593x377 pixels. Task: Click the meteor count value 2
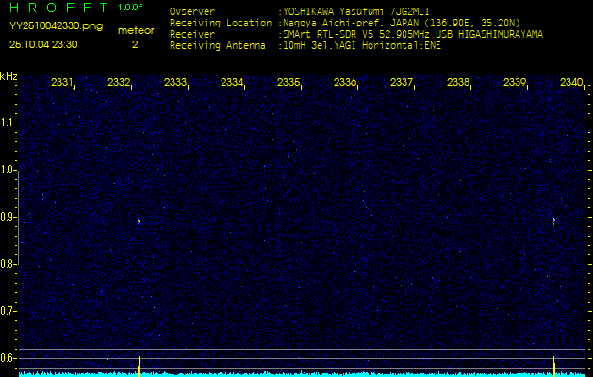coord(134,44)
